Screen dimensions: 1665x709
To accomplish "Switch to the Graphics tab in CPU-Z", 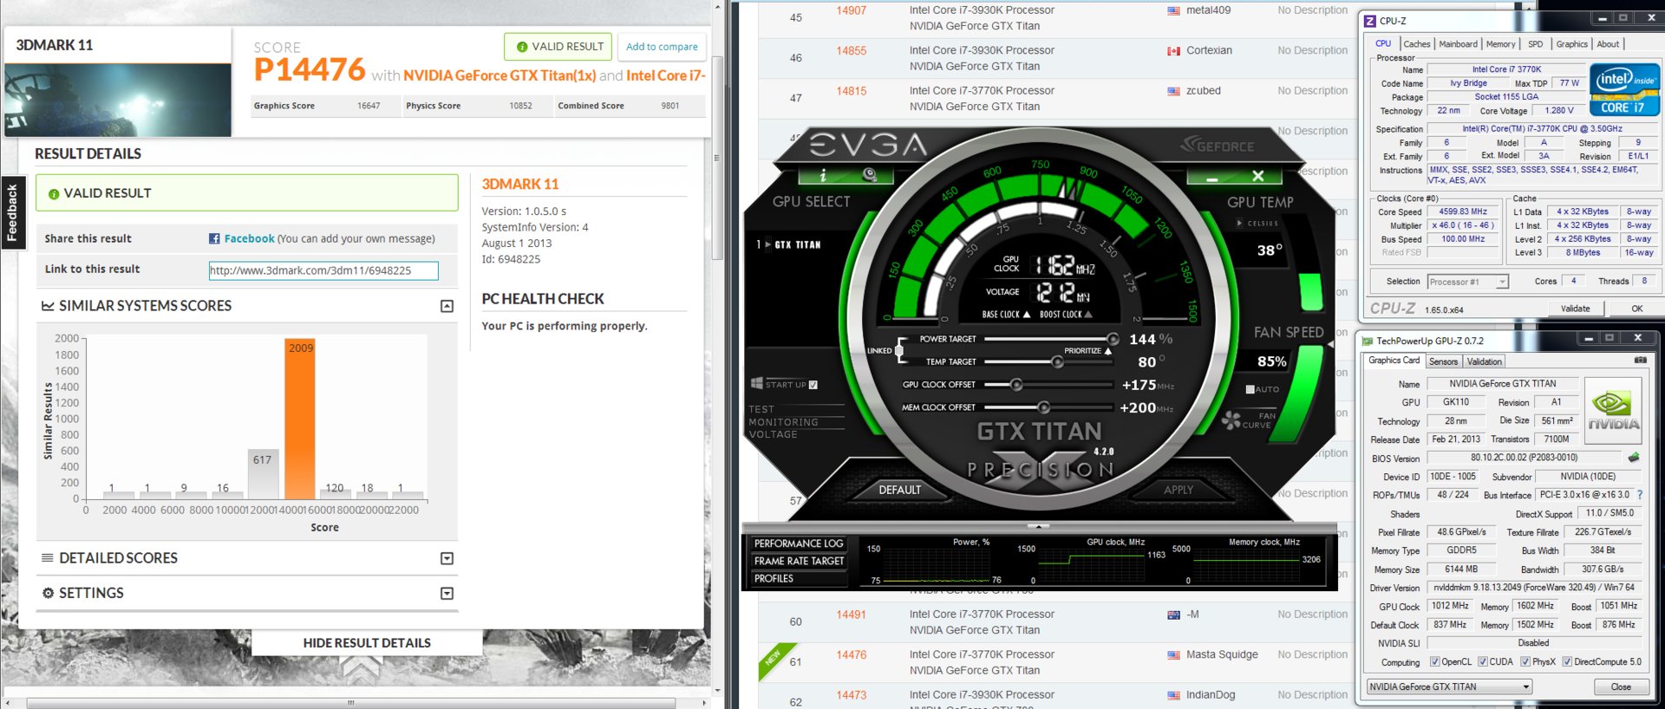I will tap(1571, 43).
